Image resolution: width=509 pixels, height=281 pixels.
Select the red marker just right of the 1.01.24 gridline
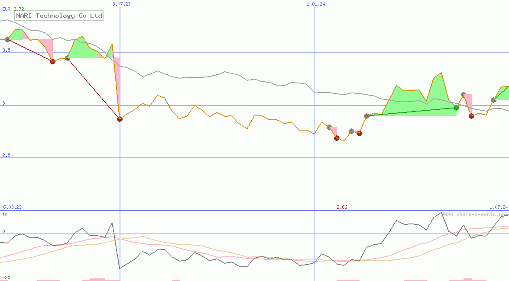click(x=337, y=138)
